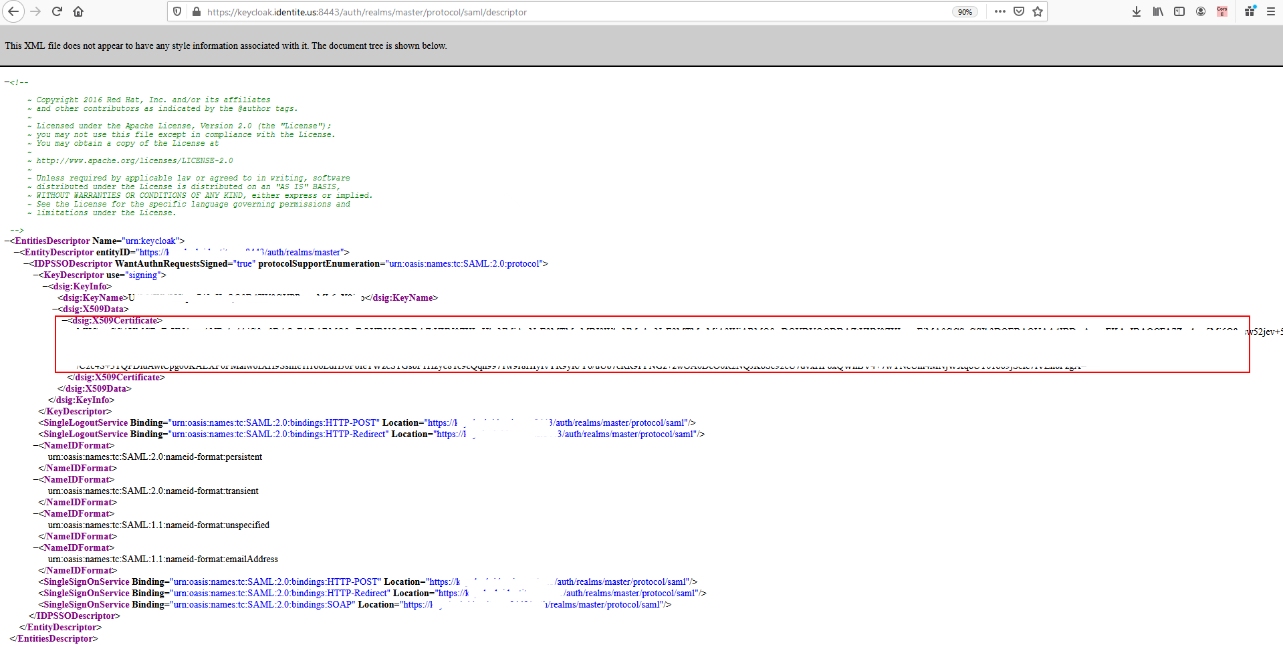This screenshot has width=1283, height=647.
Task: Click the browser Back arrow button
Action: 13,11
